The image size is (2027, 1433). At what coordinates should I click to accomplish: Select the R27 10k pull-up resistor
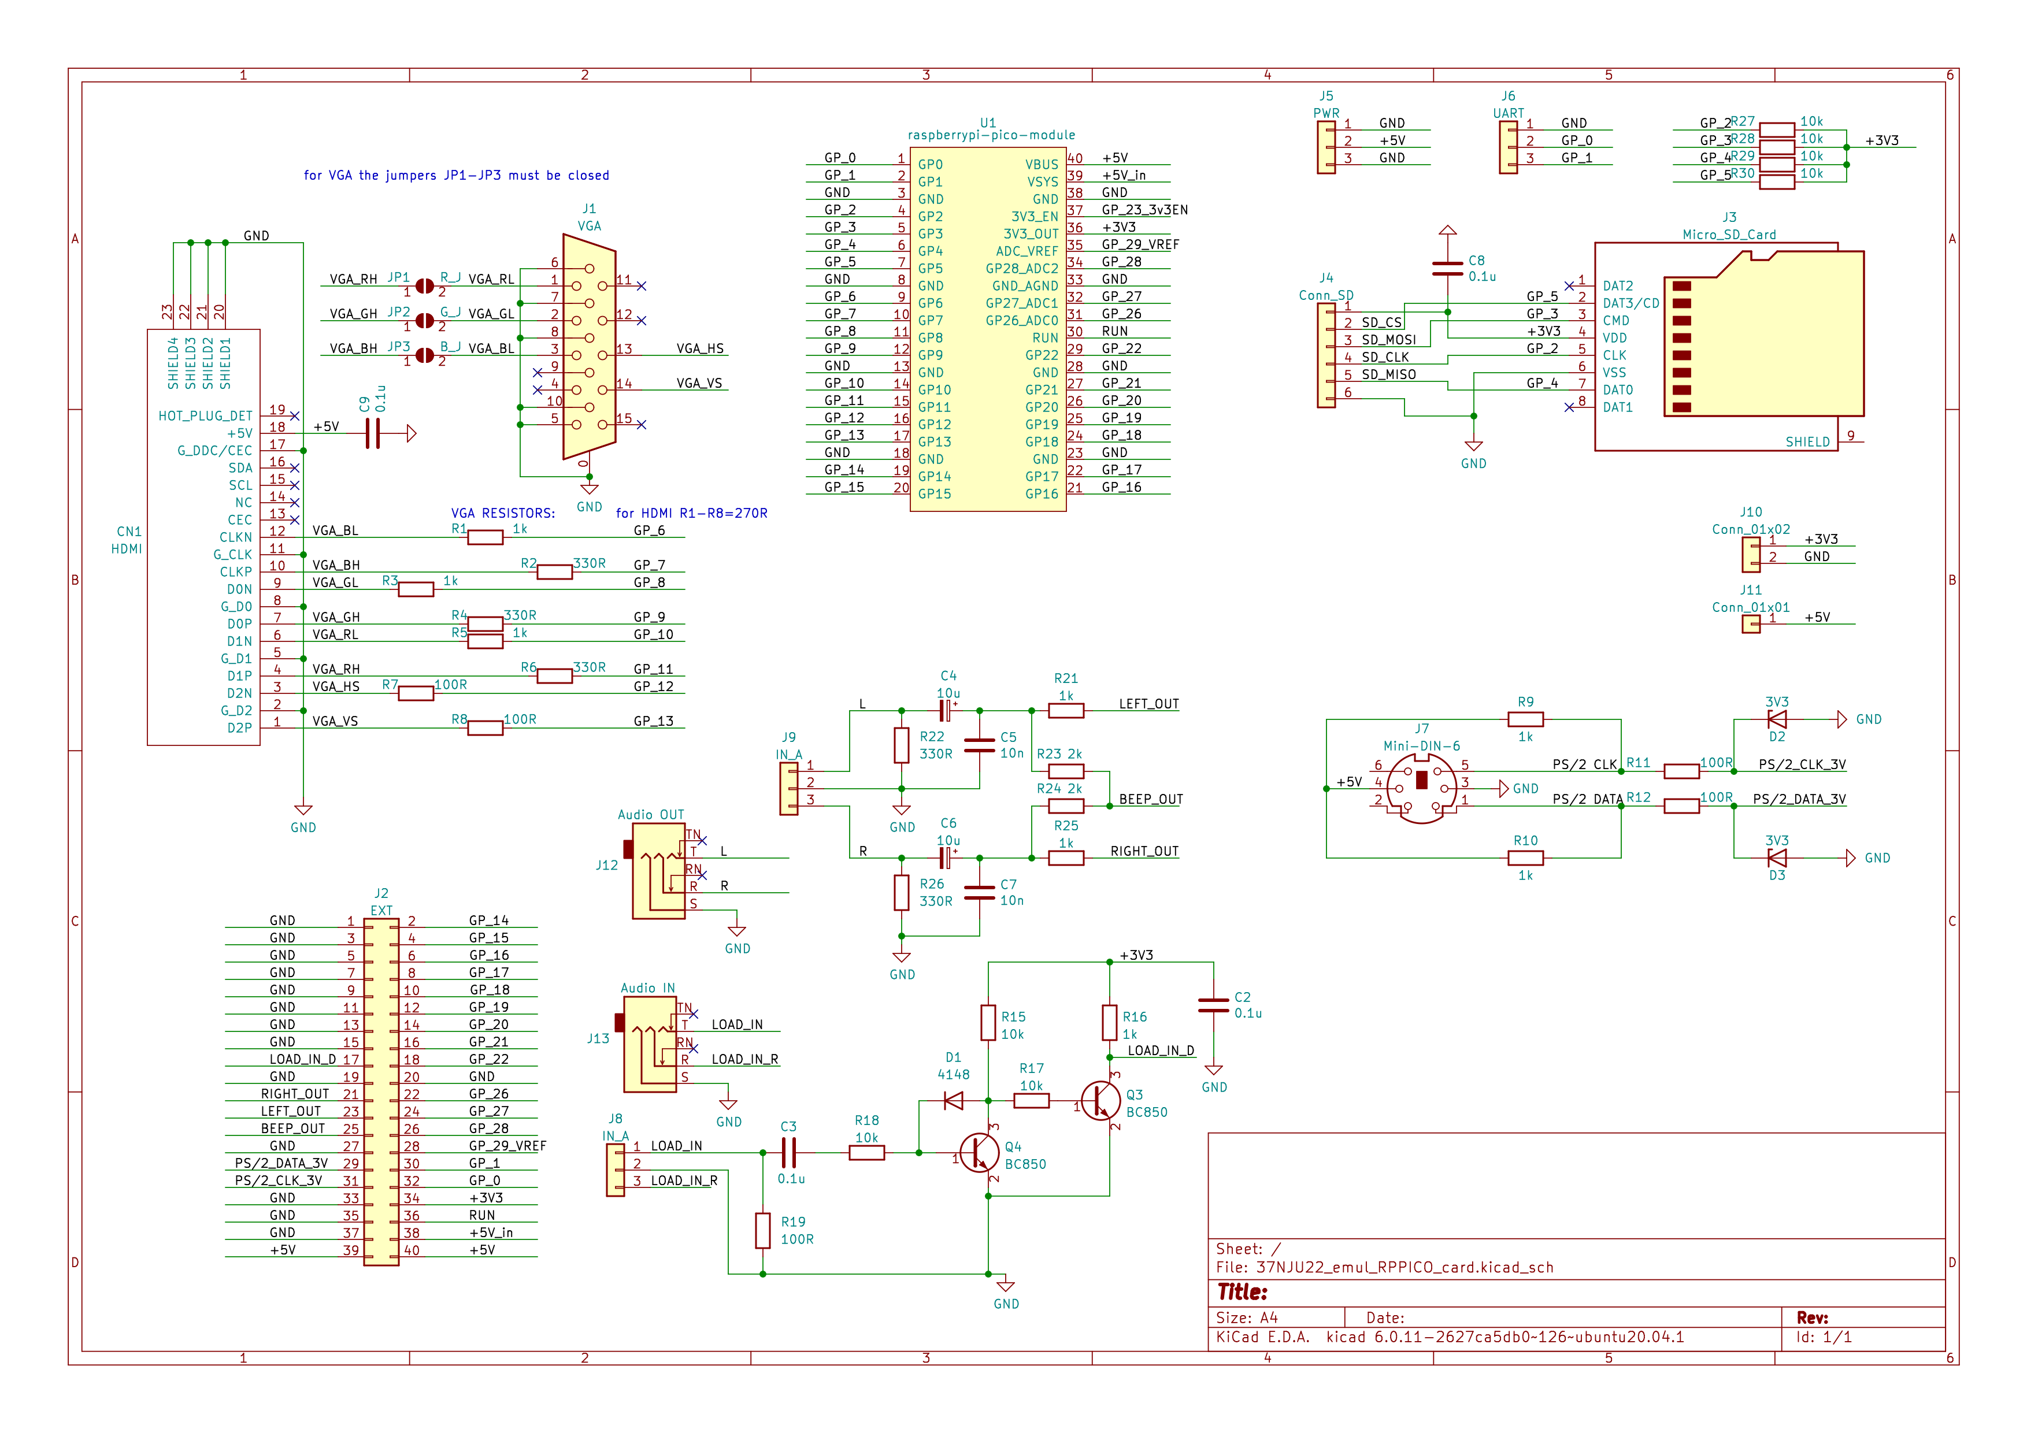point(1776,129)
